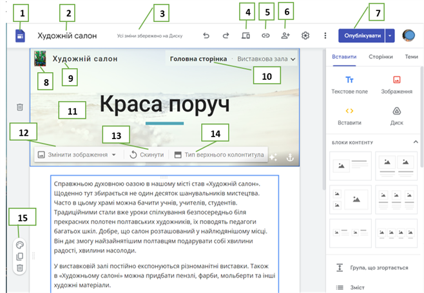Expand the Publish button dropdown arrow

tap(390, 36)
